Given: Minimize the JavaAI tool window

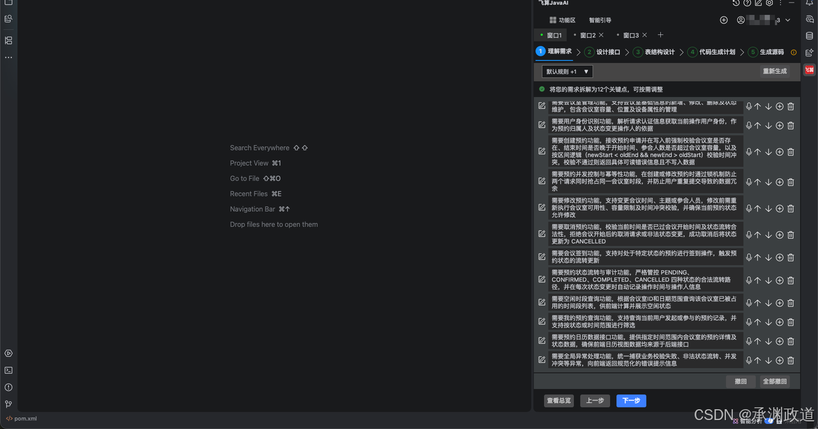Looking at the screenshot, I should click(x=791, y=3).
